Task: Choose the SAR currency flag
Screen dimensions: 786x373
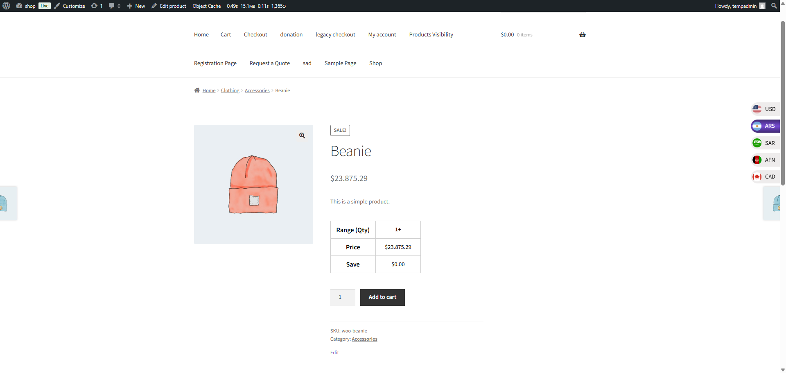Action: point(764,143)
